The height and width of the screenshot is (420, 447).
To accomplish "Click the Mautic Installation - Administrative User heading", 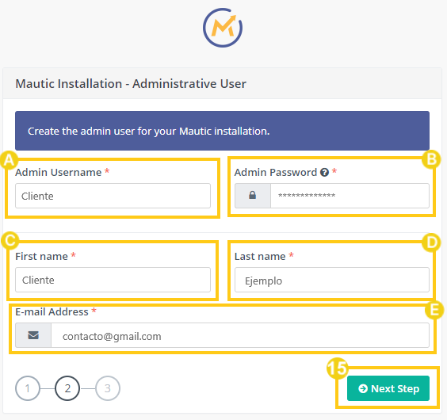I will (131, 84).
